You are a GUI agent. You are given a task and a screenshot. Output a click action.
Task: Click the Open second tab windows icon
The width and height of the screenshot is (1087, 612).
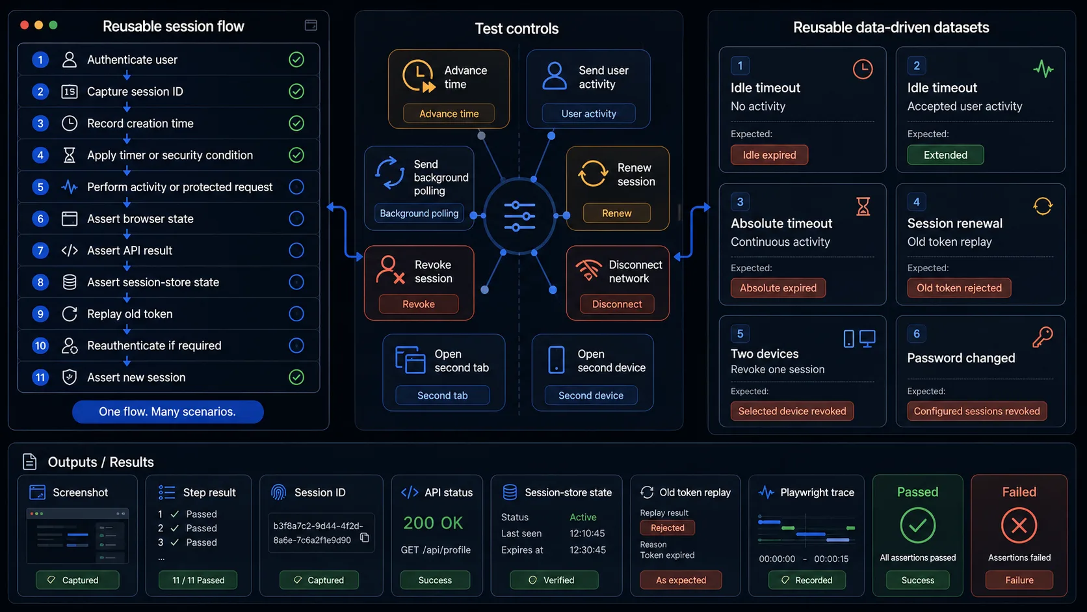point(410,360)
